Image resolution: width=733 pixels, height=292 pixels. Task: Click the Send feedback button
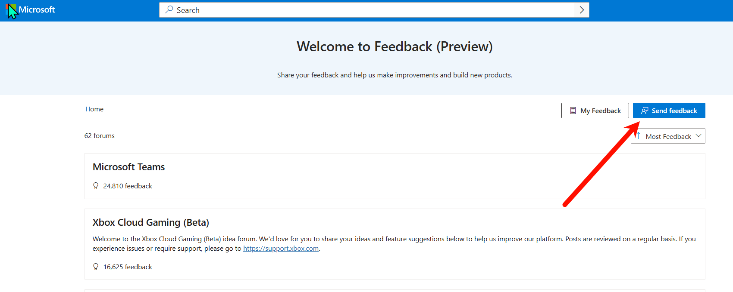tap(669, 111)
